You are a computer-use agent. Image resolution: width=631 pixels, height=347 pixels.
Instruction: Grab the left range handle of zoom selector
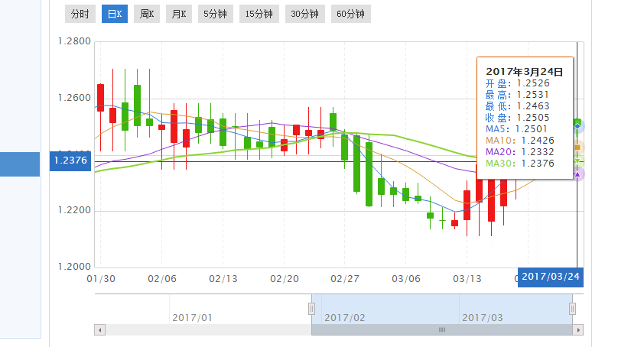pos(311,308)
